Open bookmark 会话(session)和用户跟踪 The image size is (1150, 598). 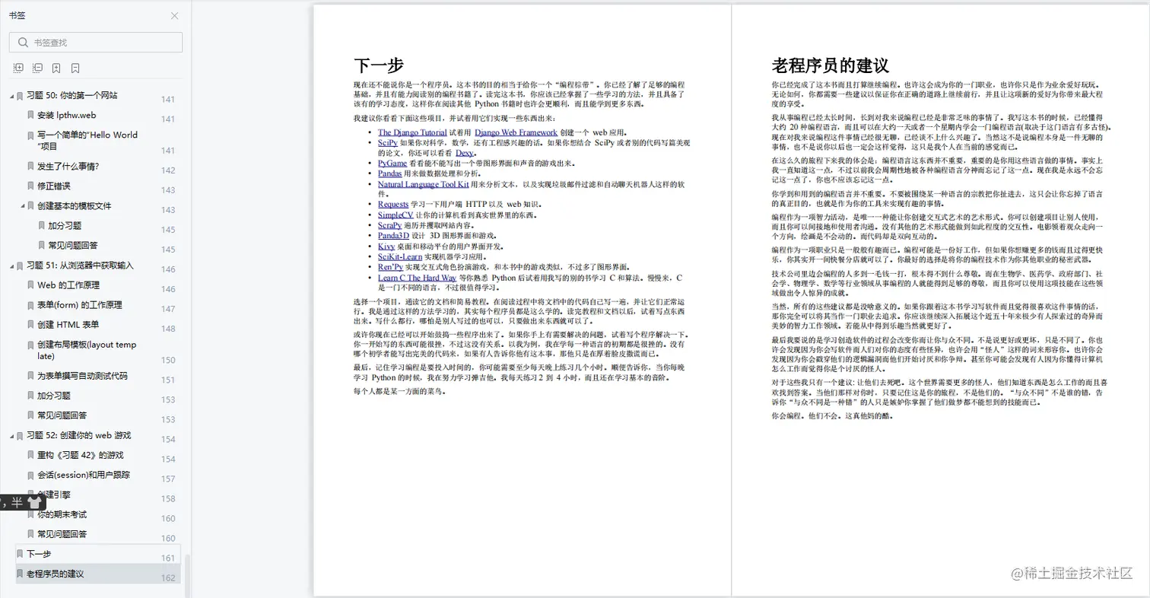tap(84, 475)
